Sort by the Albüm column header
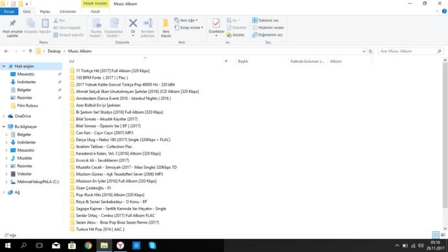 (x=336, y=61)
